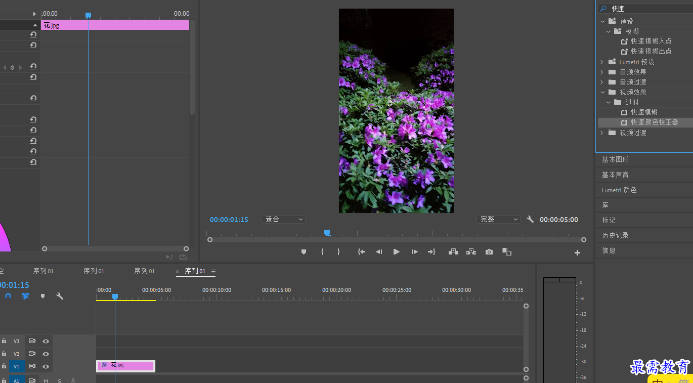This screenshot has width=693, height=383.
Task: Export frame with the camera icon
Action: coord(489,252)
